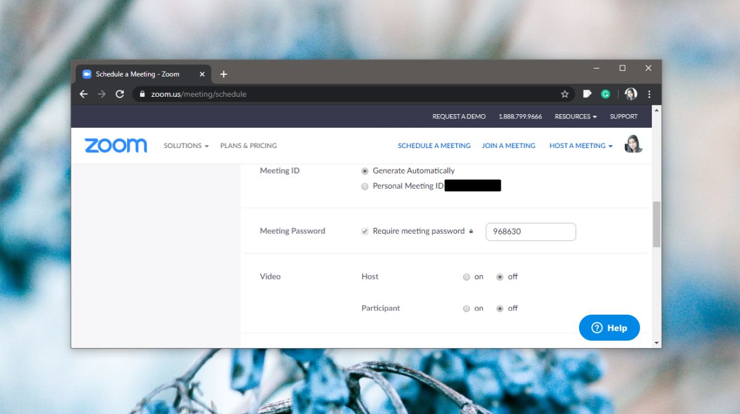Image resolution: width=740 pixels, height=414 pixels.
Task: Expand Host a Meeting dropdown
Action: [581, 146]
